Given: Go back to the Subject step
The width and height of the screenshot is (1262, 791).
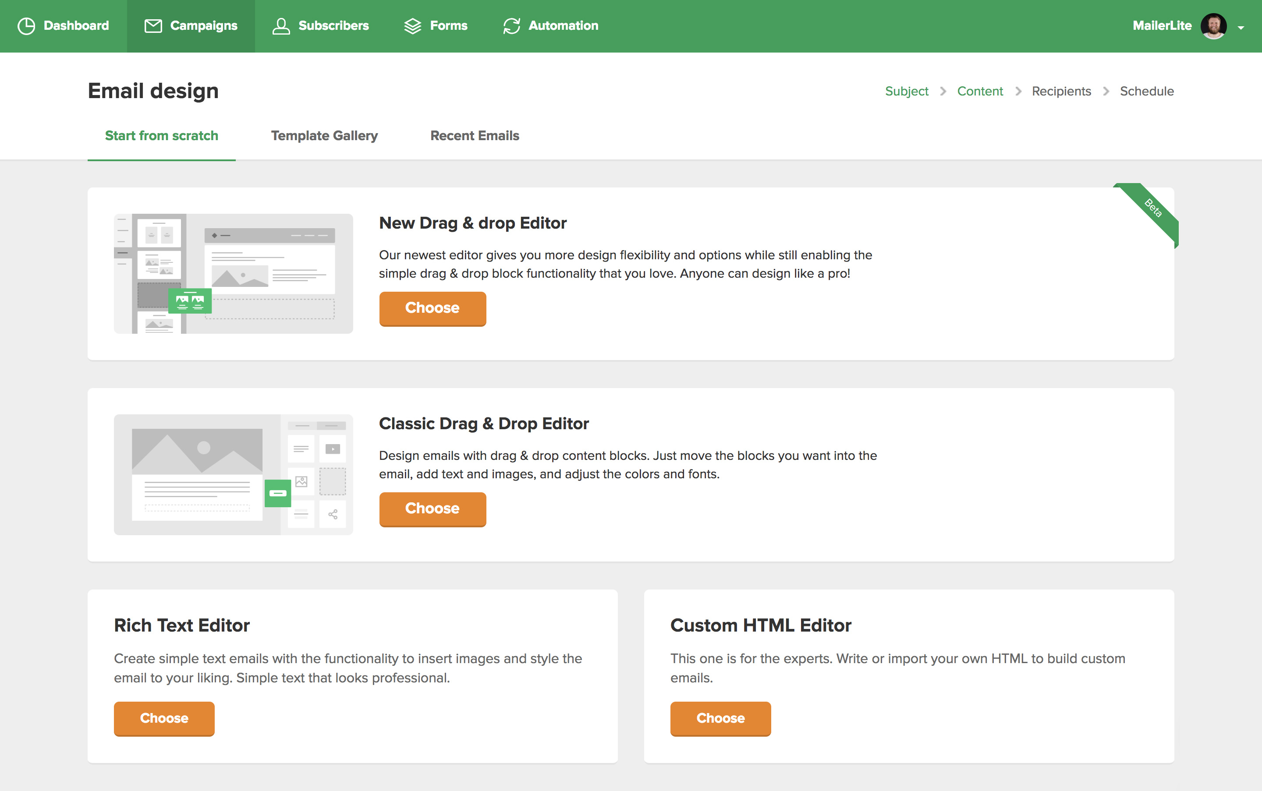Looking at the screenshot, I should 907,91.
